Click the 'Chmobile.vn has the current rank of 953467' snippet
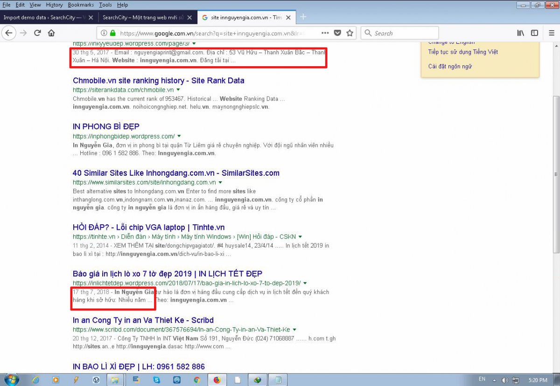The image size is (560, 386). pyautogui.click(x=179, y=103)
